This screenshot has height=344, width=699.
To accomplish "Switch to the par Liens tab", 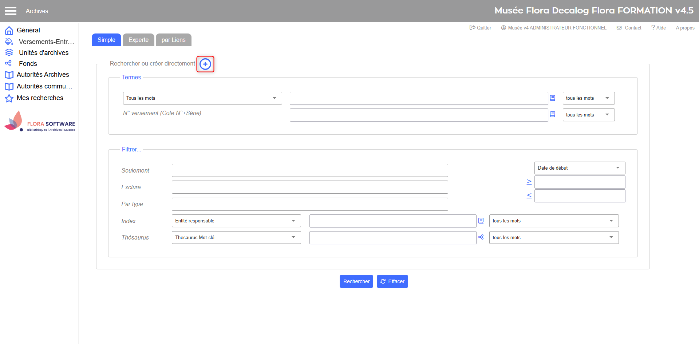I will coord(173,40).
